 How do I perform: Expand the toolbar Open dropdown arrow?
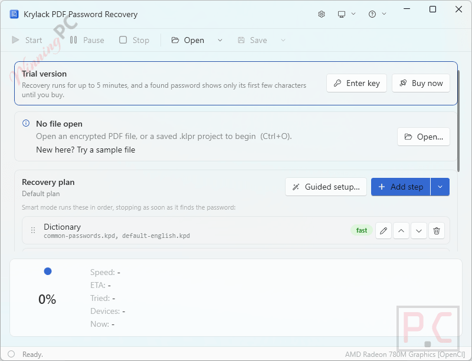point(220,40)
